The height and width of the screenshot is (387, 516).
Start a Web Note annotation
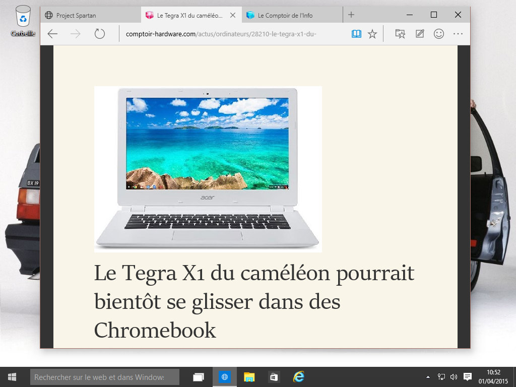coord(420,34)
